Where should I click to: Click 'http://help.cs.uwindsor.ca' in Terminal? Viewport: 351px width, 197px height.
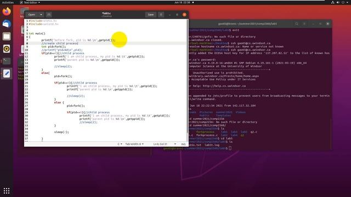(224, 86)
